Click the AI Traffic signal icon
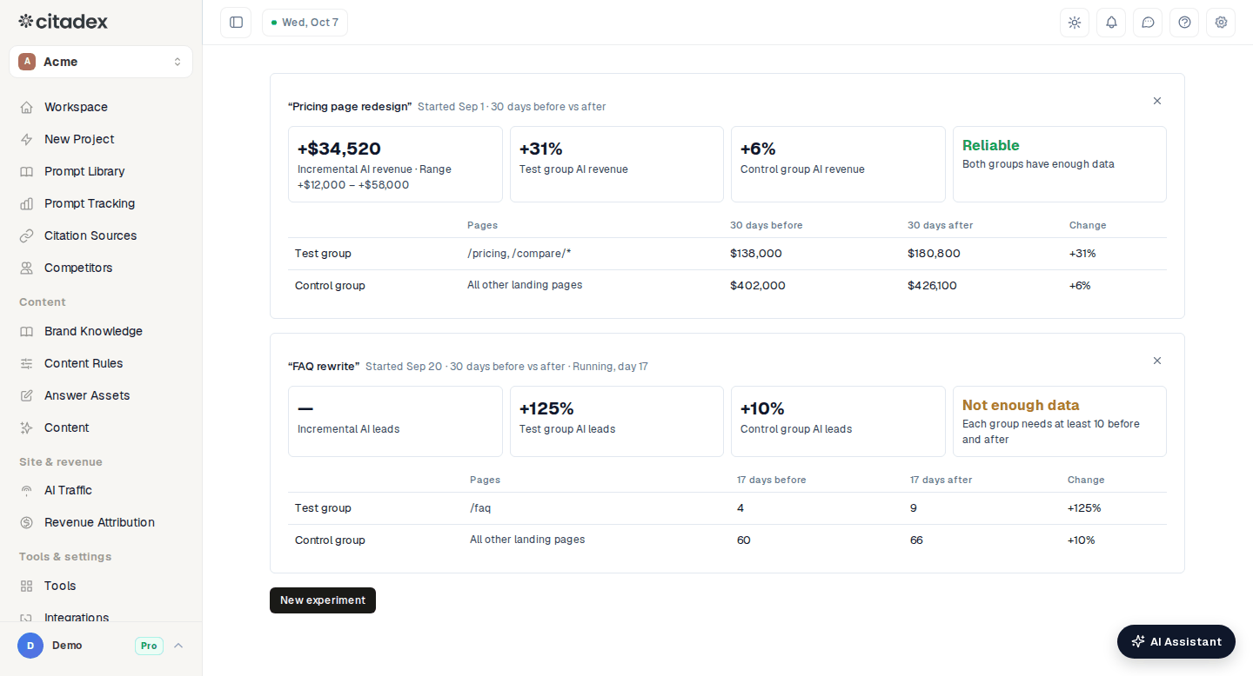The width and height of the screenshot is (1253, 676). click(27, 490)
